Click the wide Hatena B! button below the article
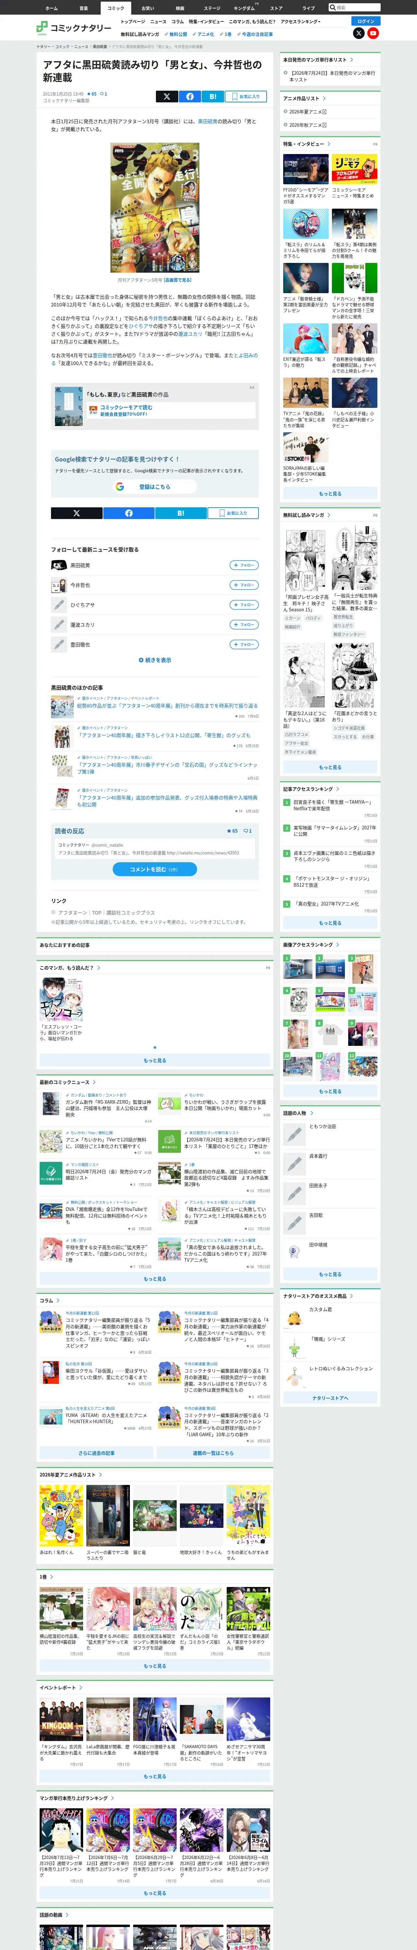Screen dimensions: 417x1950 pos(181,513)
